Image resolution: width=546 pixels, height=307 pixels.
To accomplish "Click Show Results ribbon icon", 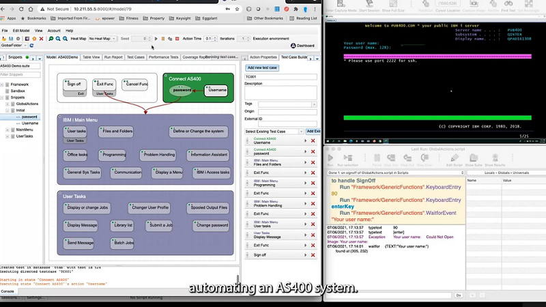I will [x=495, y=158].
